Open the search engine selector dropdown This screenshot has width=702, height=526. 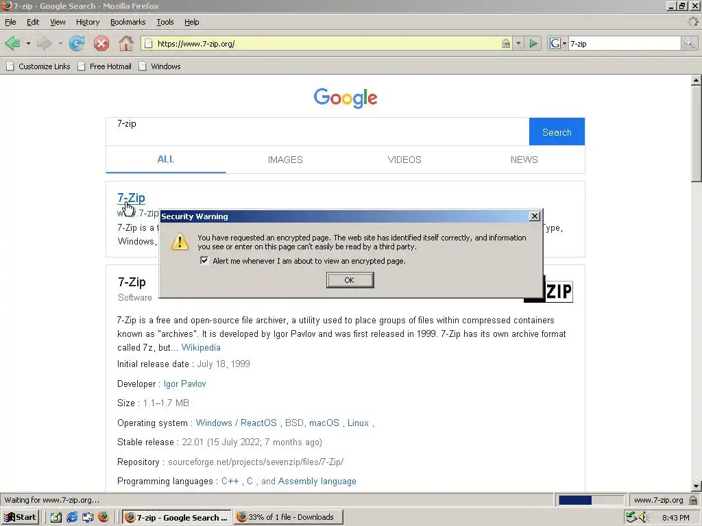click(x=558, y=43)
